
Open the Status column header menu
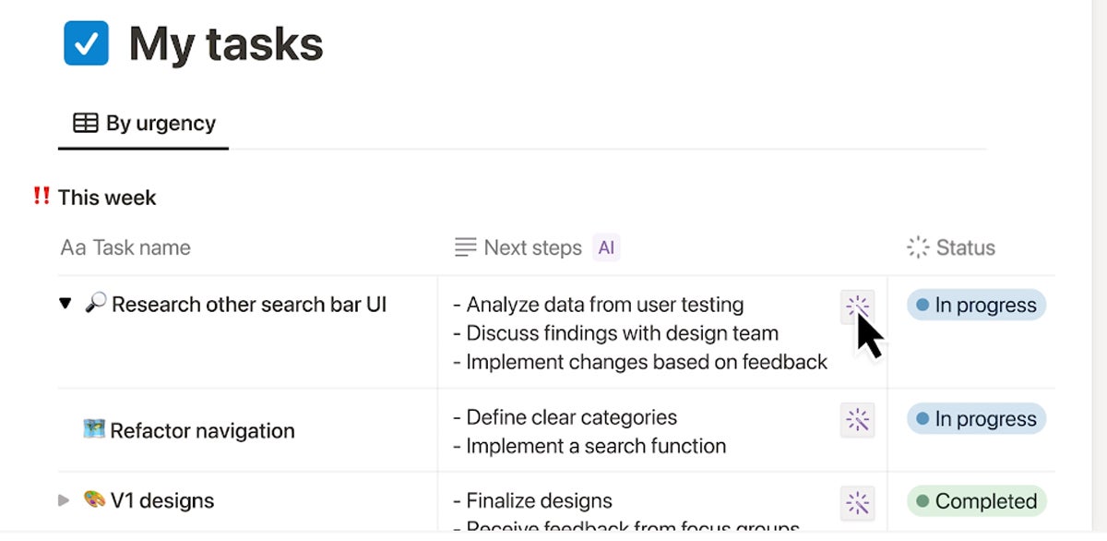[951, 247]
